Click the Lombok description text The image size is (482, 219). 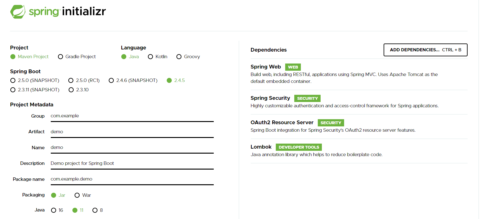317,155
